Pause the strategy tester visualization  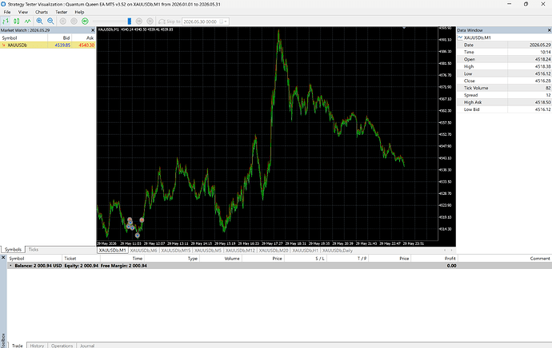[62, 22]
